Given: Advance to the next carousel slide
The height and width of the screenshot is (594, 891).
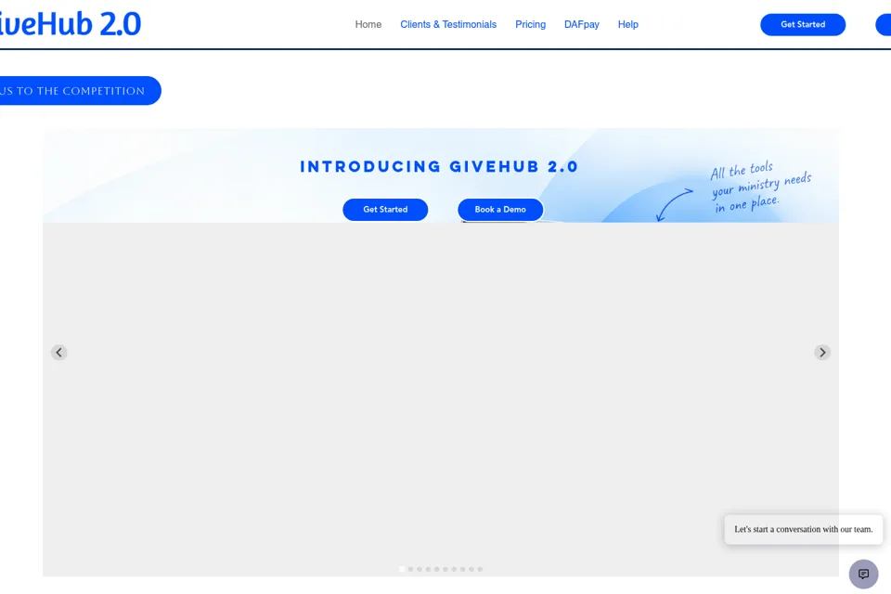Looking at the screenshot, I should click(x=822, y=353).
